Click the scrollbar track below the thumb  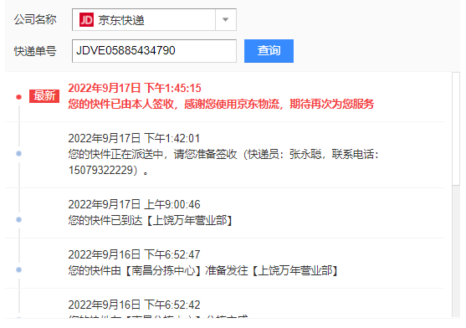456,251
